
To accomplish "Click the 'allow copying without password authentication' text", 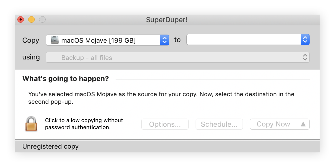I will click(x=84, y=124).
